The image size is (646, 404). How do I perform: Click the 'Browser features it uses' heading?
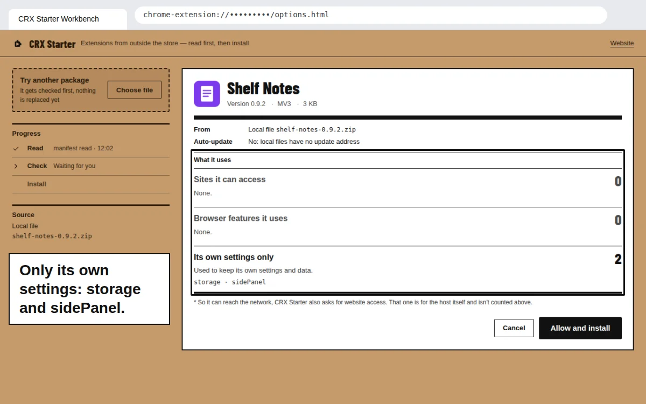tap(241, 218)
